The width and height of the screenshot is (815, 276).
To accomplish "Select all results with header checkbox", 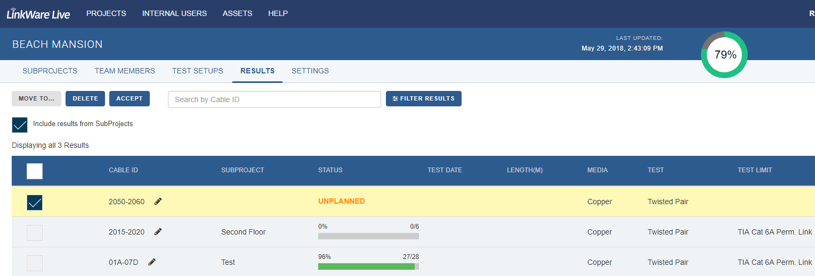I will pyautogui.click(x=35, y=171).
